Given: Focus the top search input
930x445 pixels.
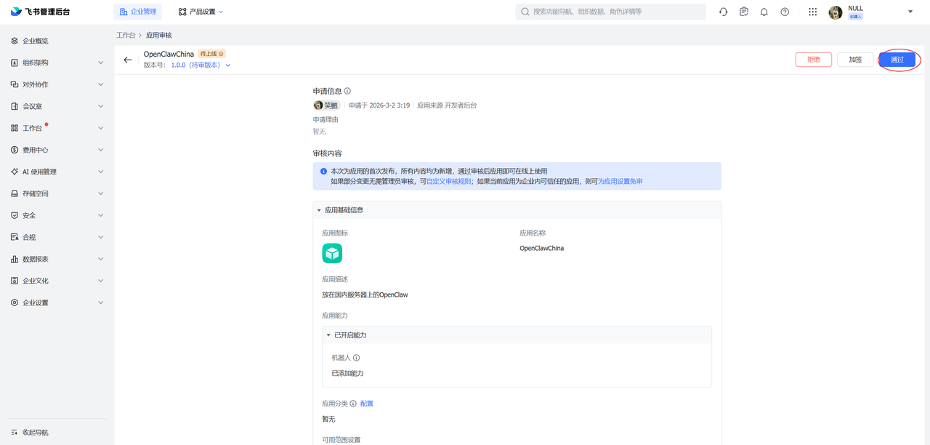Looking at the screenshot, I should [x=611, y=12].
